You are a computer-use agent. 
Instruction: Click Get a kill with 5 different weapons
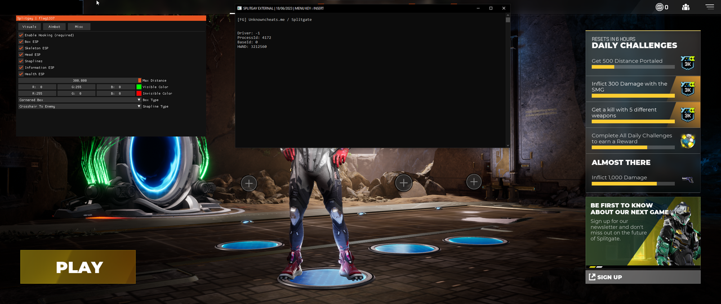click(643, 115)
